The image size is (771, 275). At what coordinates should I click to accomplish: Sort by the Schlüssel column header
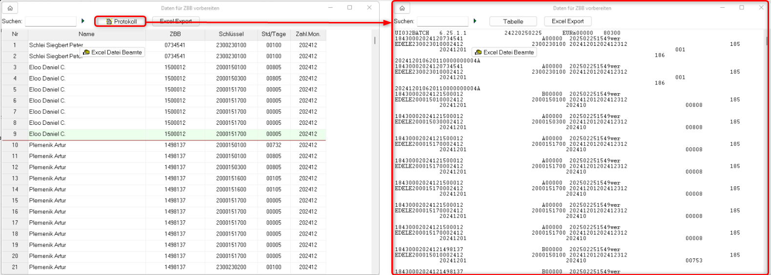231,34
